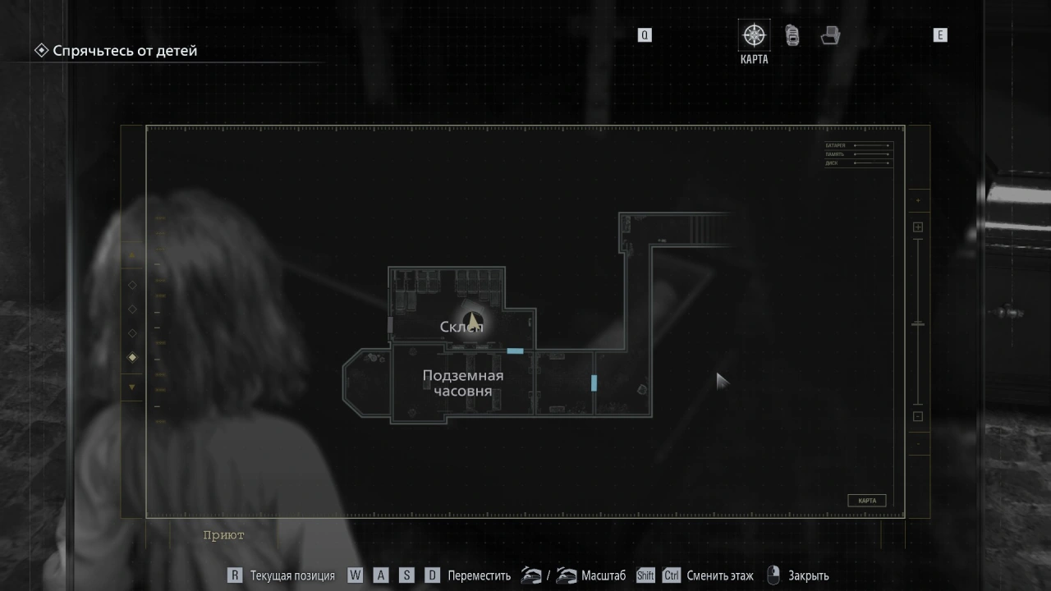The height and width of the screenshot is (591, 1051).
Task: Select the second floor diamond marker
Action: pos(132,309)
